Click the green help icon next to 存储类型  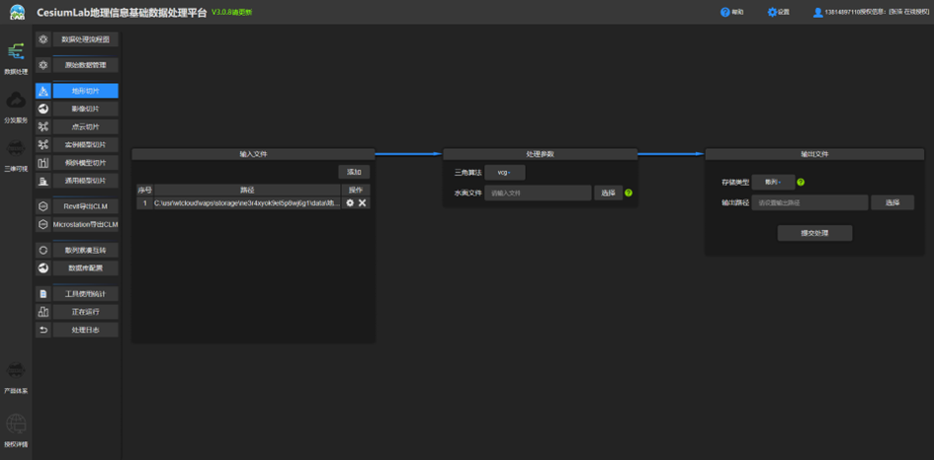[x=801, y=182]
